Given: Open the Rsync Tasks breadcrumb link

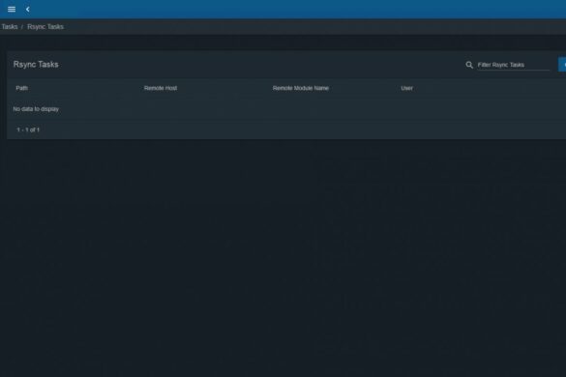Looking at the screenshot, I should coord(45,27).
